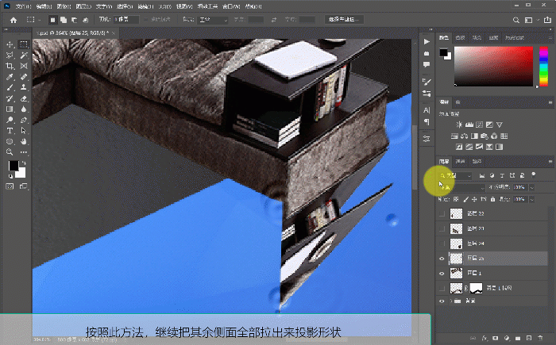Image resolution: width=556 pixels, height=345 pixels.
Task: Click the Character panel icon in collapsed dock
Action: pos(427,110)
